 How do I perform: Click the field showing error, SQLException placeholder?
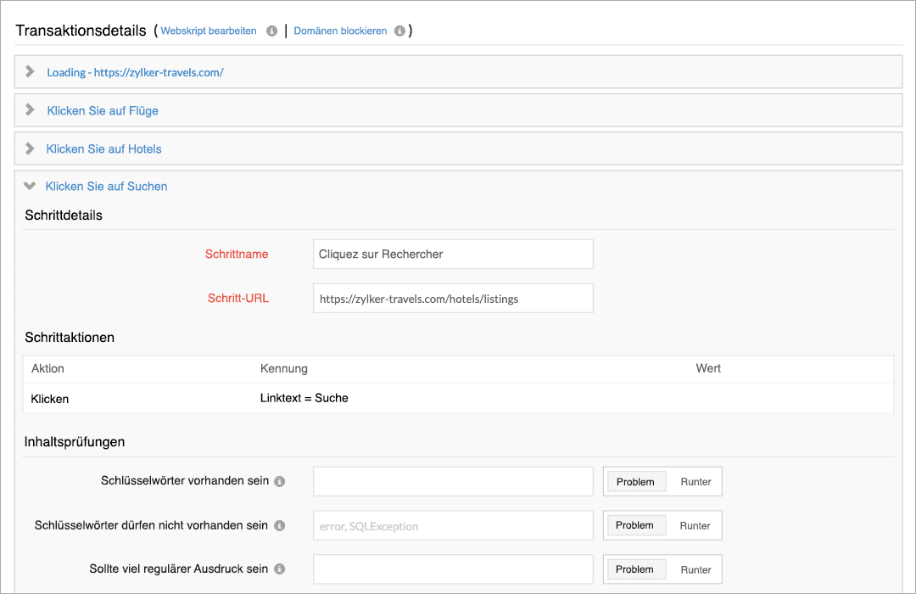click(453, 525)
